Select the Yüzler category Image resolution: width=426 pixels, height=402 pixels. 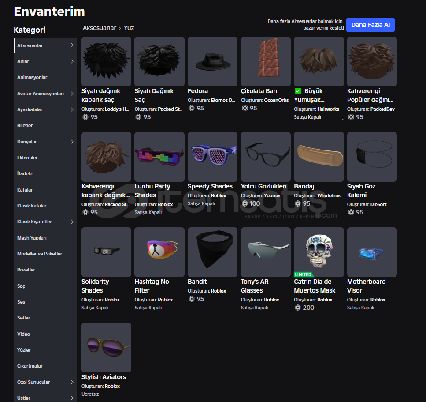pyautogui.click(x=45, y=350)
